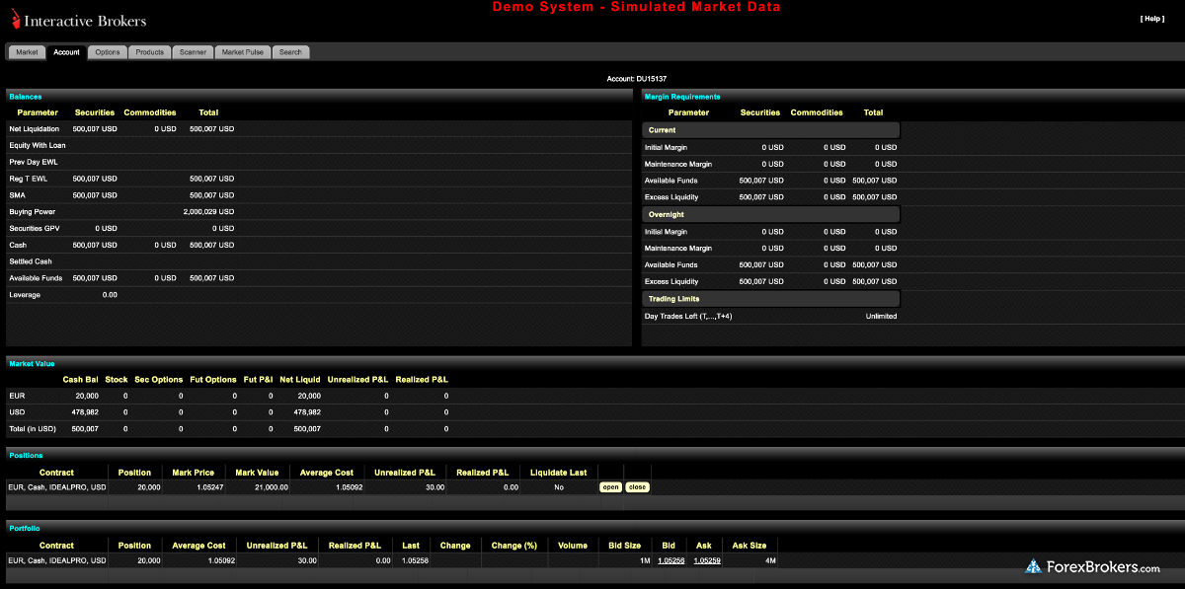Click the Positions EUR, Cash, IDEALPRO, USD contract

[x=57, y=487]
